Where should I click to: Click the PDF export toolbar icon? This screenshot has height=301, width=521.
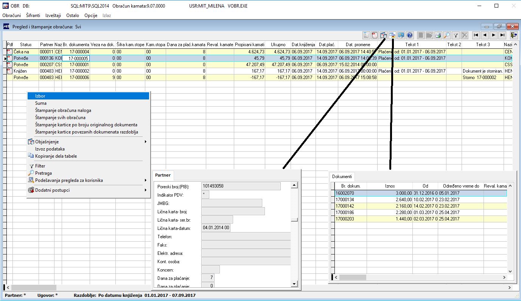click(375, 36)
